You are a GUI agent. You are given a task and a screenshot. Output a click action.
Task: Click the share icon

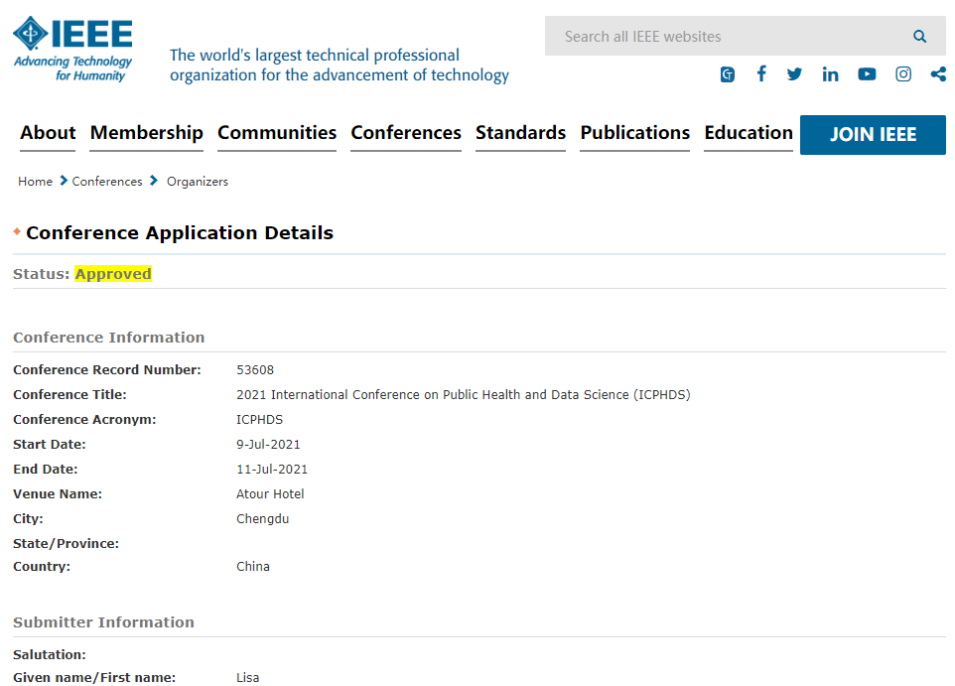pyautogui.click(x=938, y=74)
